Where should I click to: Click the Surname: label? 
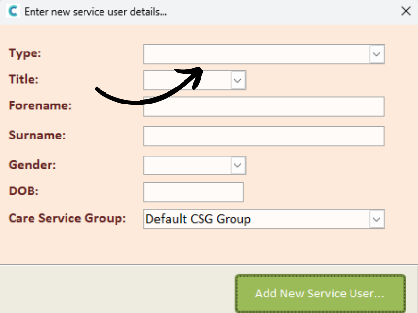point(37,135)
